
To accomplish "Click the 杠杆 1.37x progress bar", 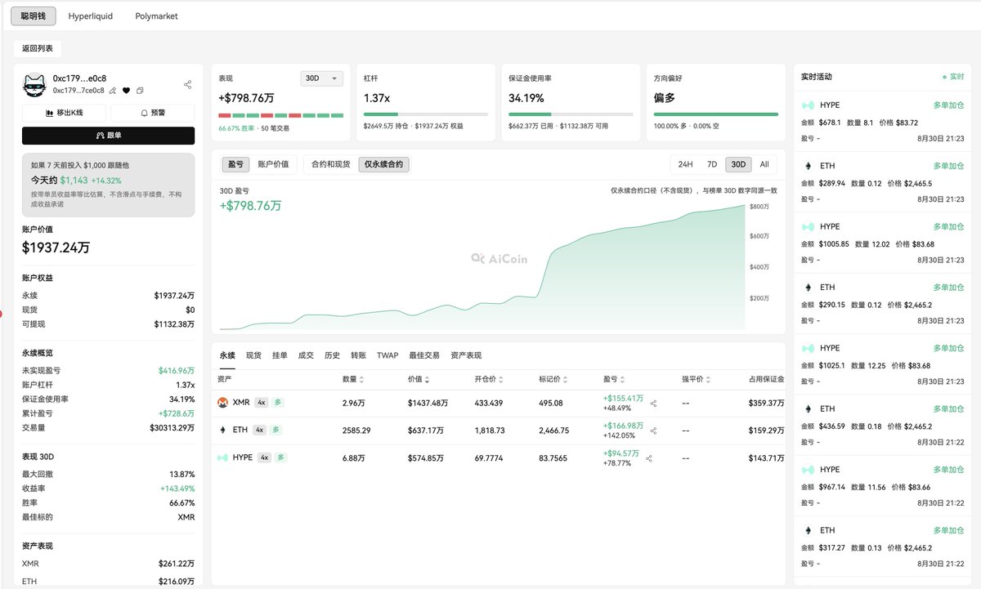I will click(x=426, y=114).
